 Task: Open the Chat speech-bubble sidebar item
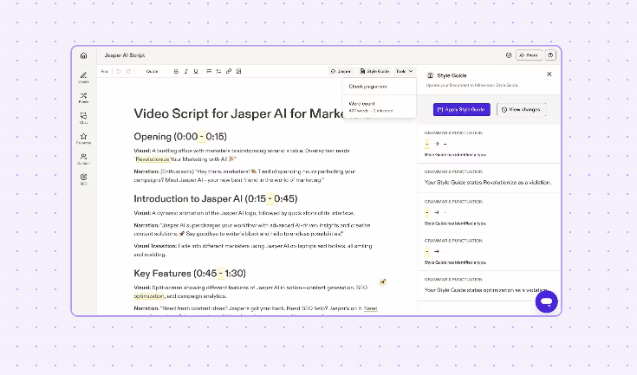(x=84, y=118)
